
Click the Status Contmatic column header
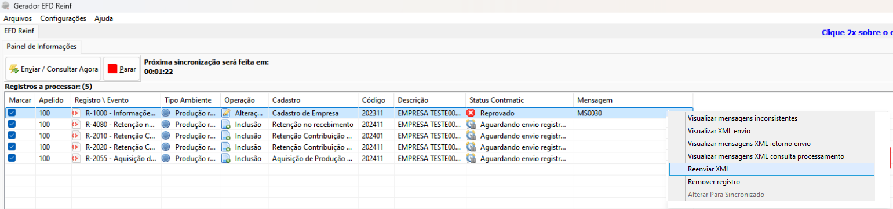[x=519, y=100]
